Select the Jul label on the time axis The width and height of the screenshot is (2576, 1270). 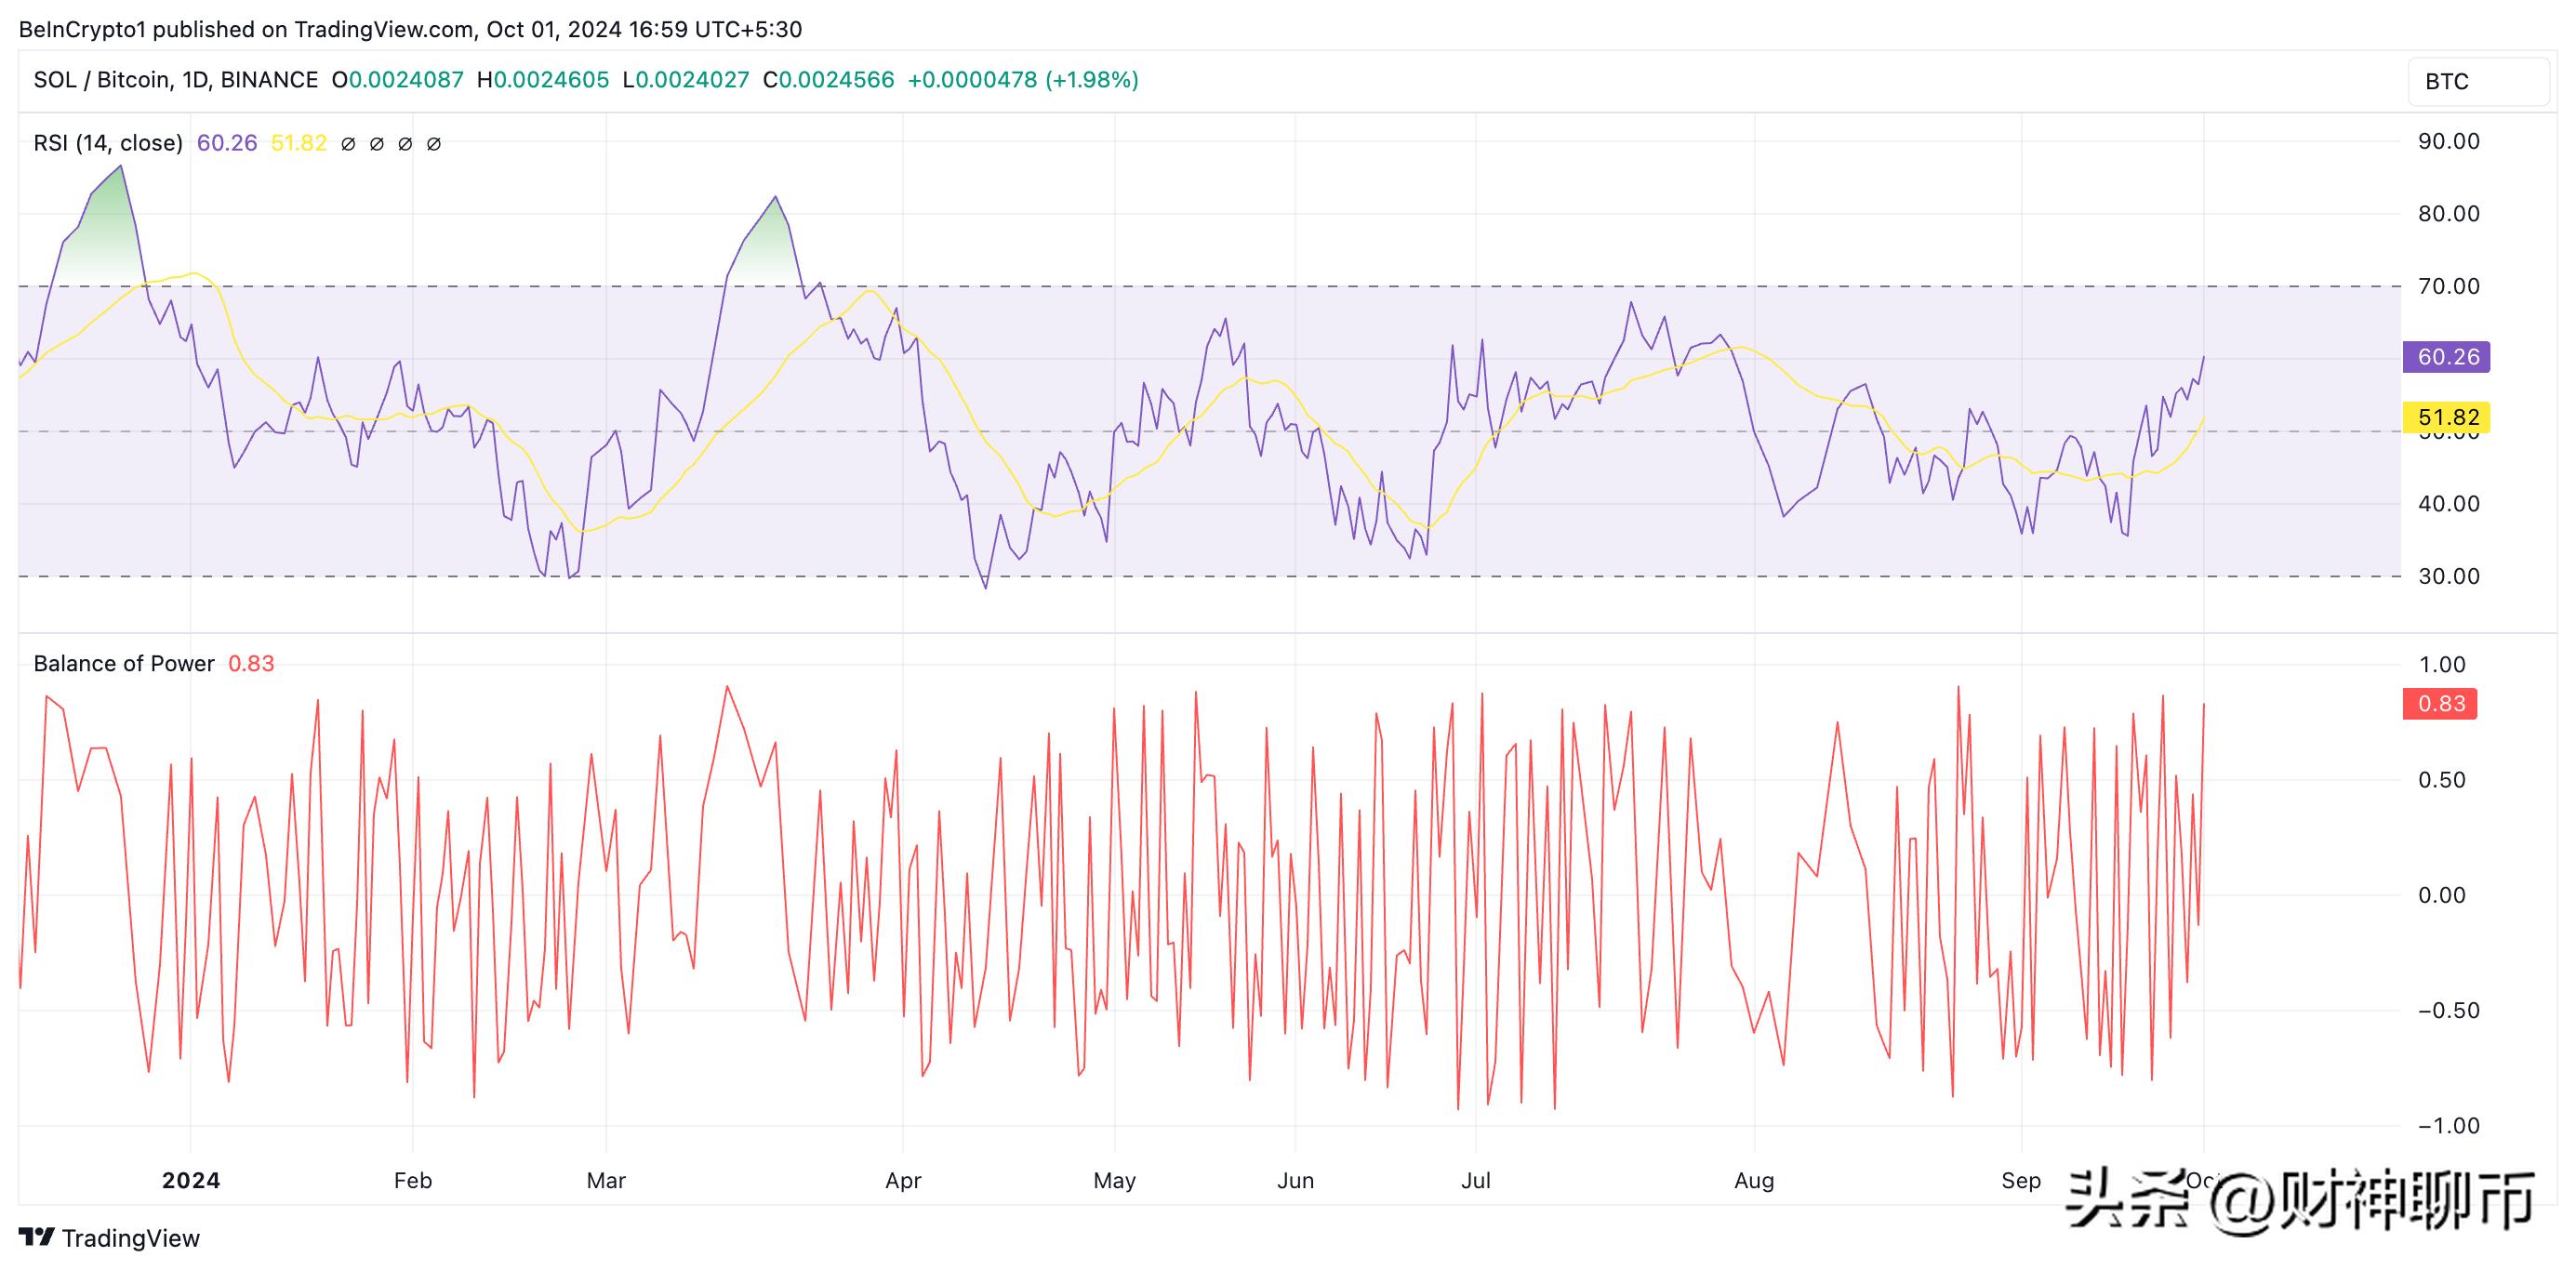pyautogui.click(x=1475, y=1180)
